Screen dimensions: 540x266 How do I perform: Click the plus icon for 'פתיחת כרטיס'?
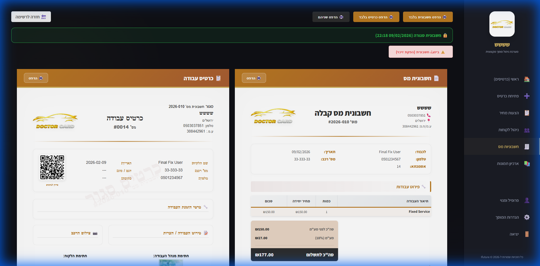click(x=526, y=96)
